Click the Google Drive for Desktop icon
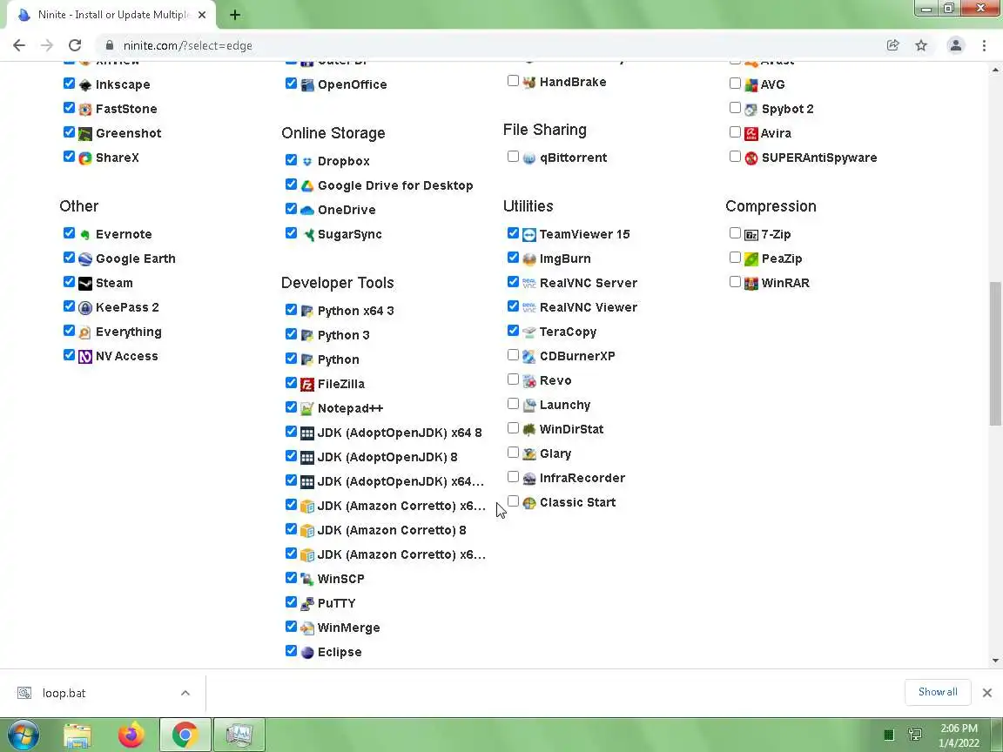This screenshot has width=1003, height=752. click(307, 186)
